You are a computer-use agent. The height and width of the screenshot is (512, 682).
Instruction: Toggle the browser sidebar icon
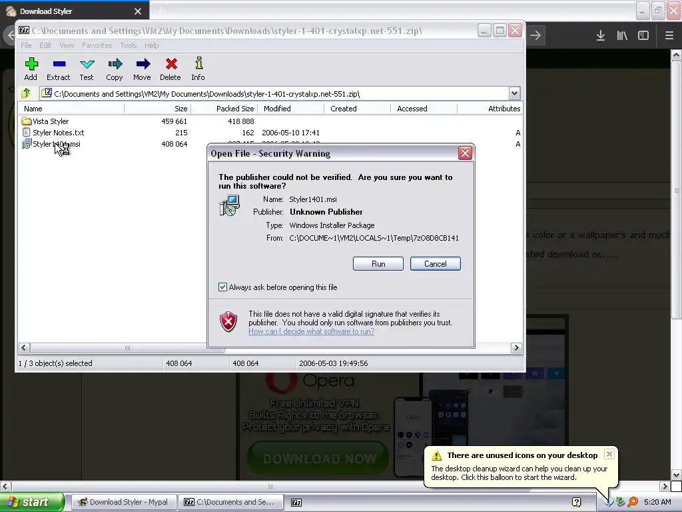[643, 35]
